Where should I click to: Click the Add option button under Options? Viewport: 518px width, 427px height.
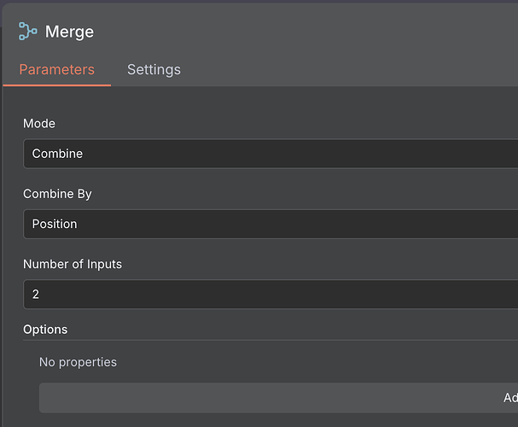point(278,398)
